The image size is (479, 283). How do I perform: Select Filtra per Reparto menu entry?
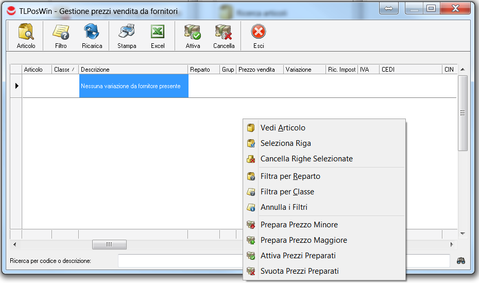click(x=324, y=176)
